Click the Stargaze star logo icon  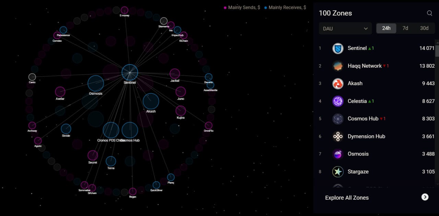click(338, 172)
